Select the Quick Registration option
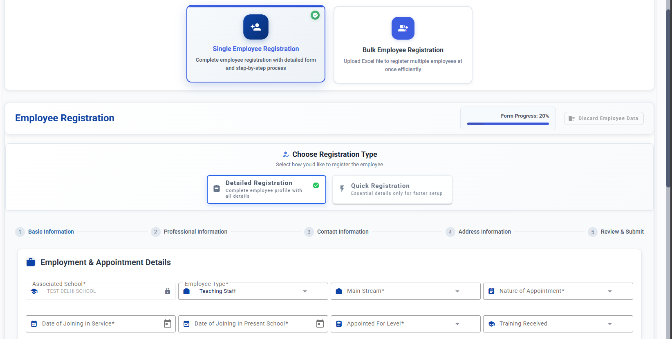Viewport: 672px width, 339px height. (x=392, y=190)
